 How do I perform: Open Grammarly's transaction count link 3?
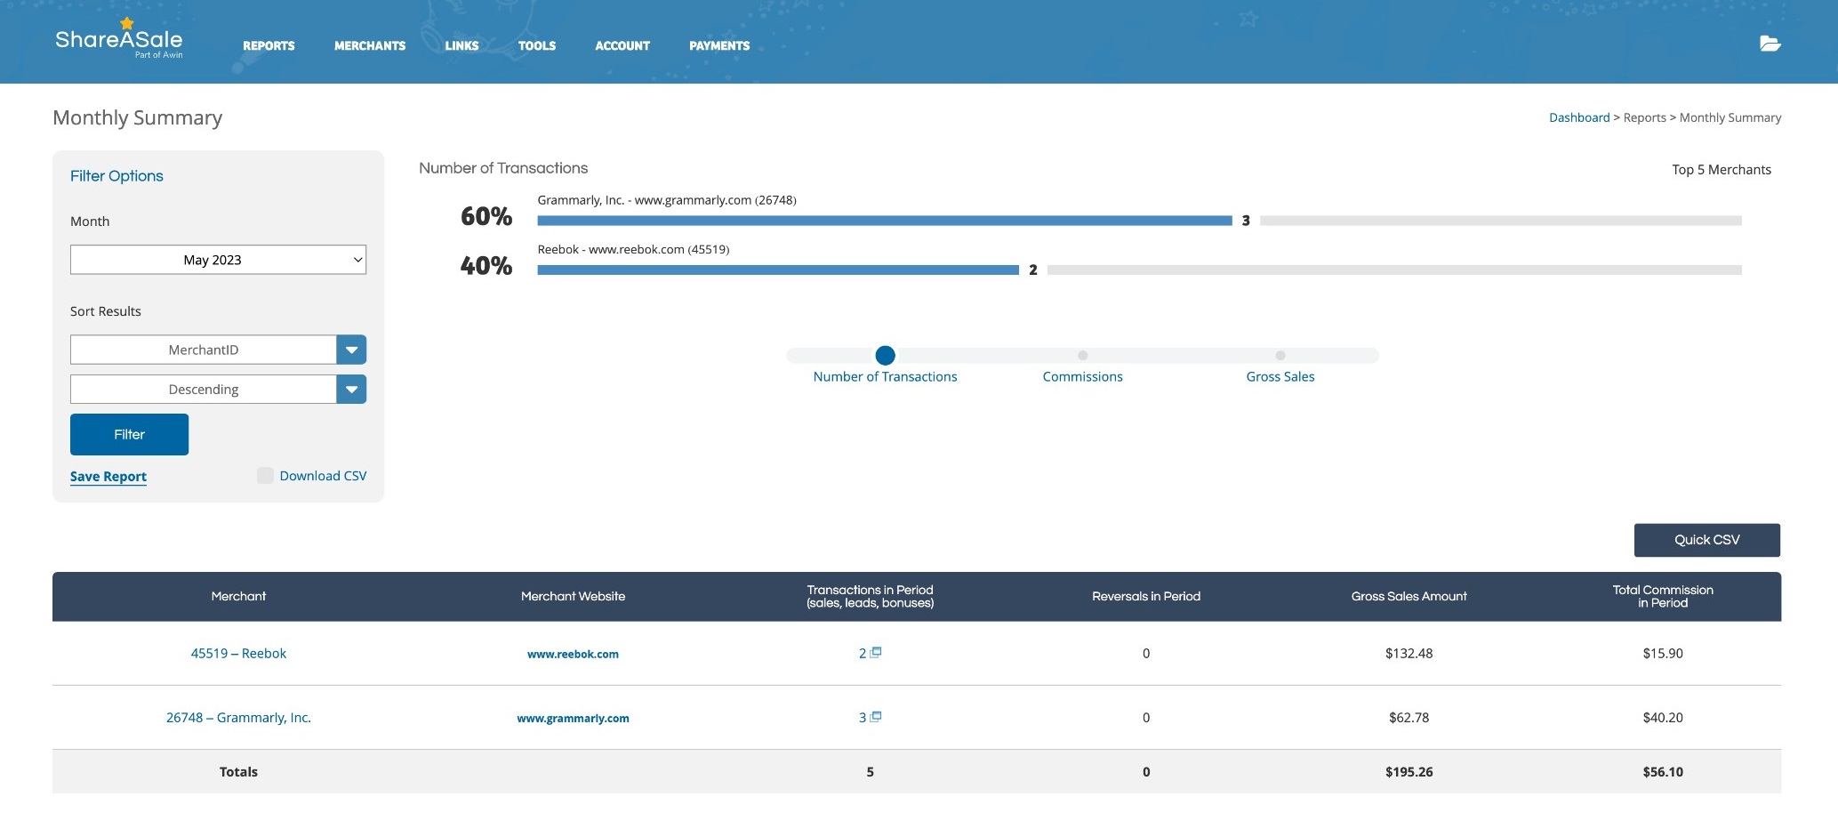863,717
